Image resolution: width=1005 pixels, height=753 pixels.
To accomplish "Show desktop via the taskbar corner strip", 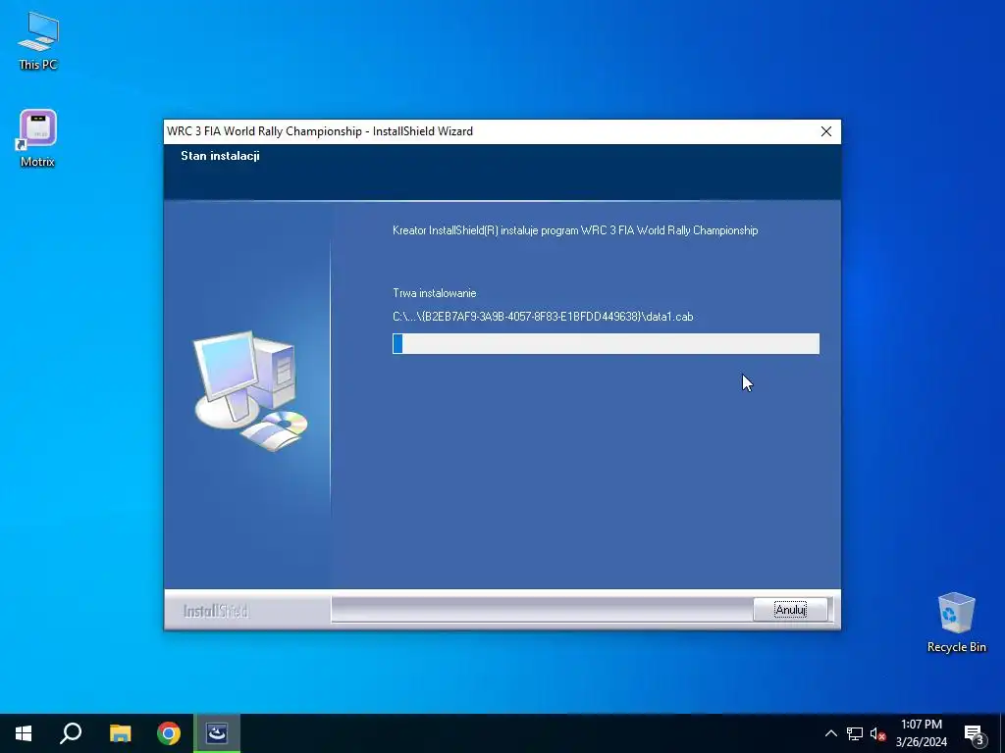I will pos(1002,733).
